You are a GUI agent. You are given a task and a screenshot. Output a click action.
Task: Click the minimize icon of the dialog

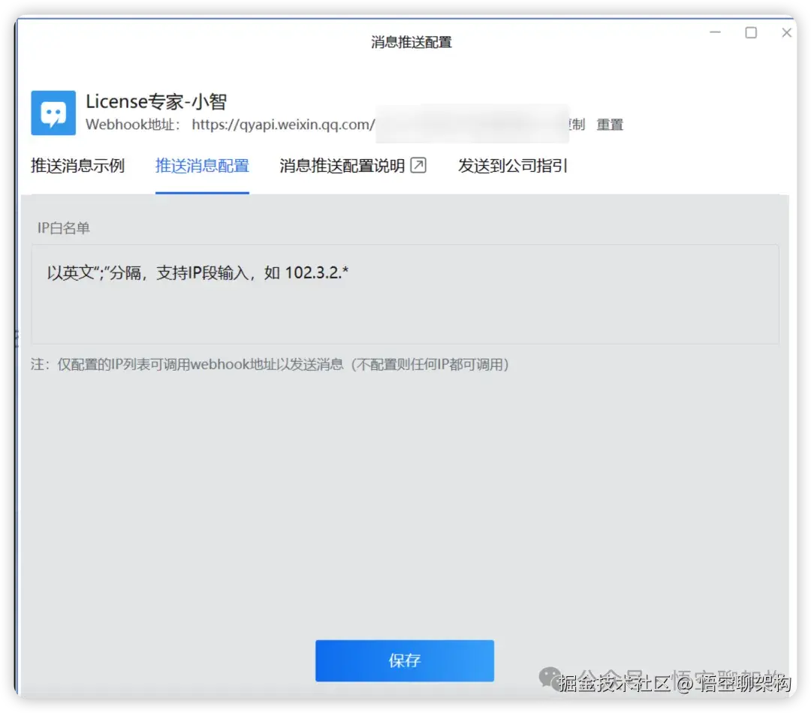(715, 32)
